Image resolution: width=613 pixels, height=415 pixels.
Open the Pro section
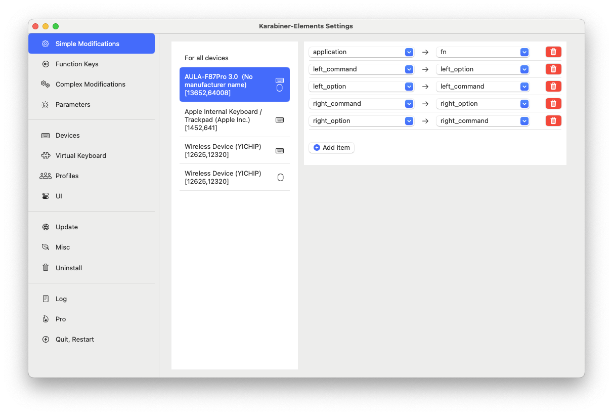pyautogui.click(x=92, y=319)
